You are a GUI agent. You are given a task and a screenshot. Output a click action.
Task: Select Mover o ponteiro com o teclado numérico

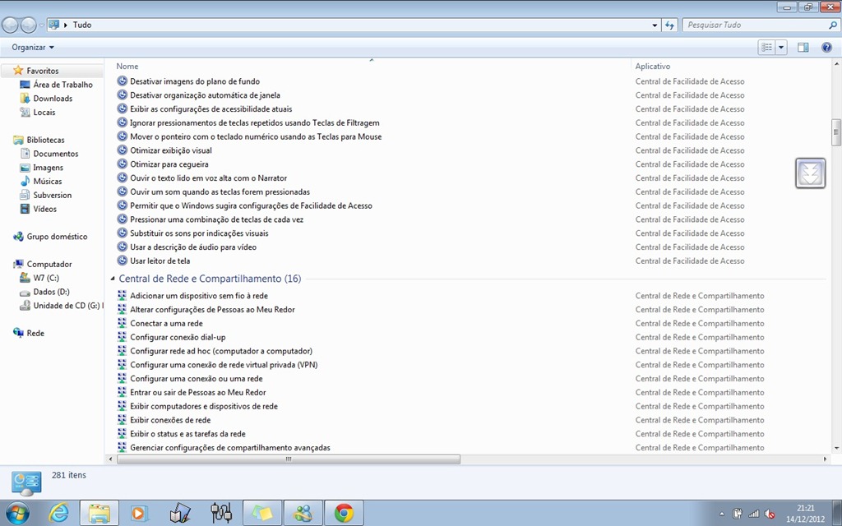click(x=256, y=136)
